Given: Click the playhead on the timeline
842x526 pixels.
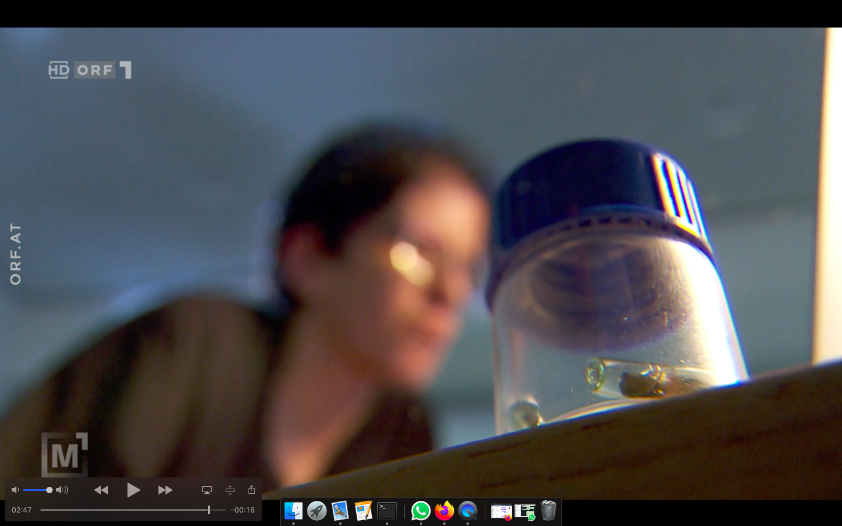Looking at the screenshot, I should (x=209, y=510).
